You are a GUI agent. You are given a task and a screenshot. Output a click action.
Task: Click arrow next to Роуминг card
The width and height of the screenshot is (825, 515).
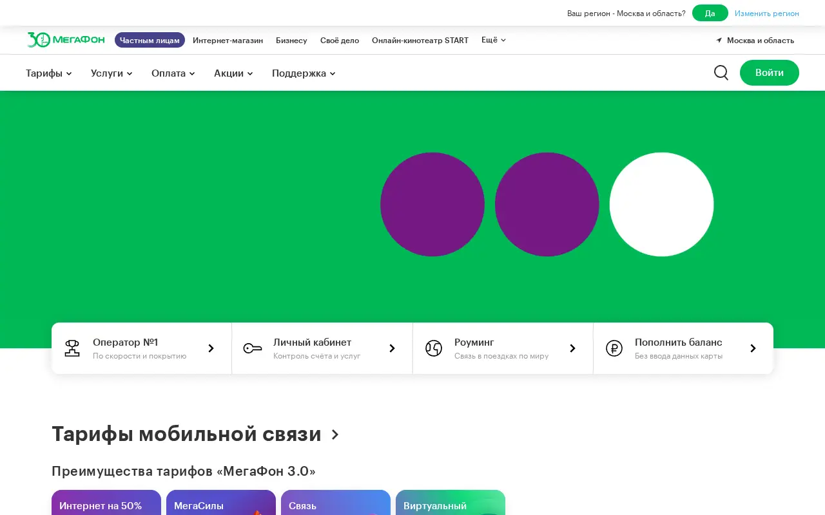[572, 348]
